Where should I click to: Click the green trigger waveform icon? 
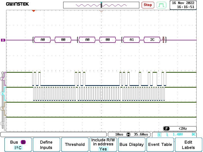coord(161,5)
